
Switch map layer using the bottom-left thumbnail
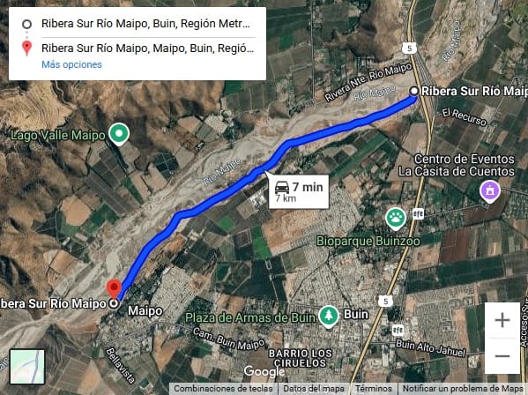click(x=27, y=367)
